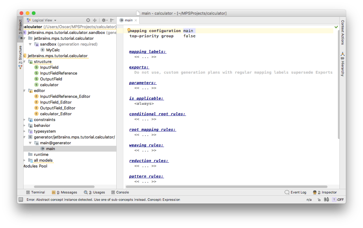Hide the Project tool window via pin icon
The height and width of the screenshot is (228, 363).
coord(112,20)
